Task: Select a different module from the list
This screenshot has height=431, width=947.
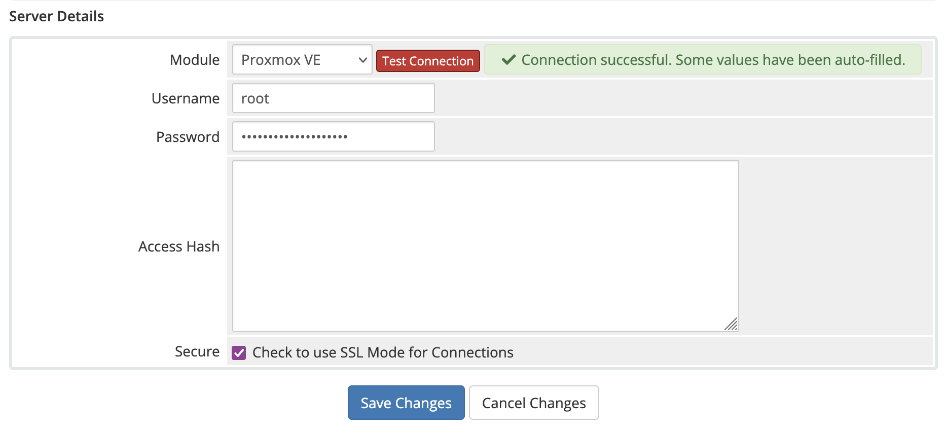Action: [302, 59]
